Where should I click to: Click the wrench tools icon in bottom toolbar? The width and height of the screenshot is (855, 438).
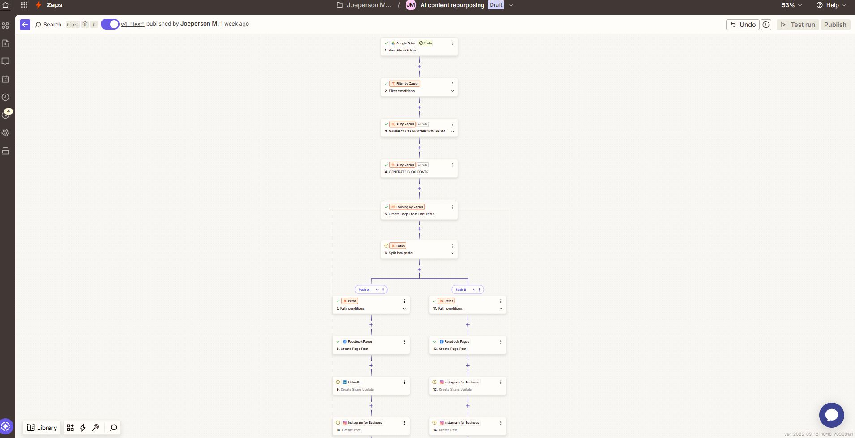pos(95,428)
